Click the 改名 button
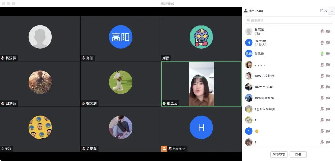Viewport: 335px width, 161px height. (298, 154)
